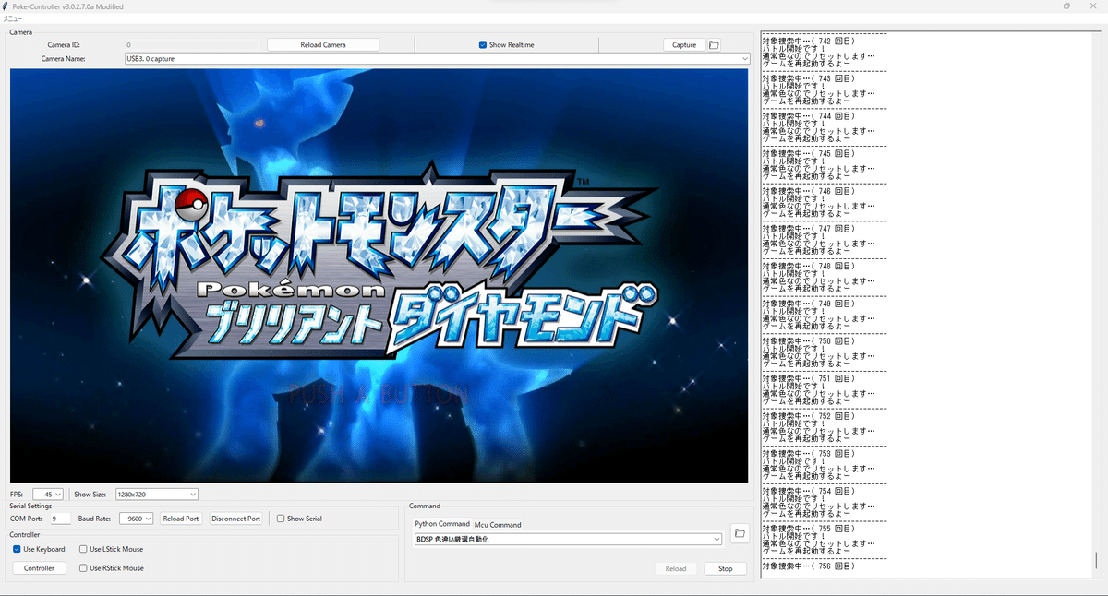Viewport: 1108px width, 596px height.
Task: Open the Baud Rate 9600 dropdown
Action: (x=138, y=519)
